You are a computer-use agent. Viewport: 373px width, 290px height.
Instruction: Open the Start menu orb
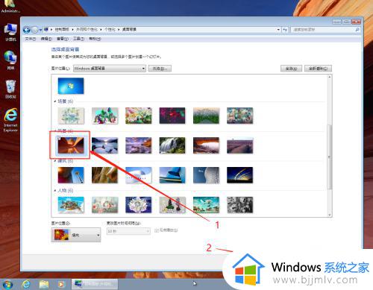coord(7,284)
